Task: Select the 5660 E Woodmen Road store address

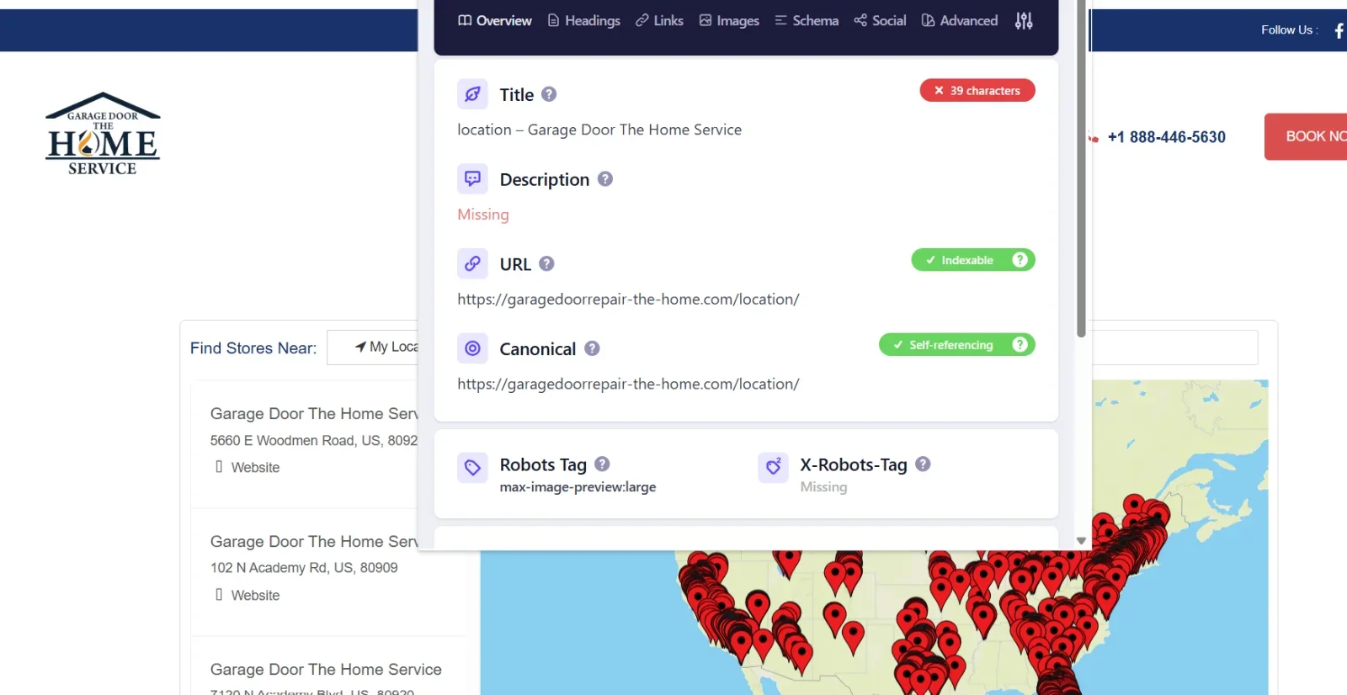Action: coord(314,440)
